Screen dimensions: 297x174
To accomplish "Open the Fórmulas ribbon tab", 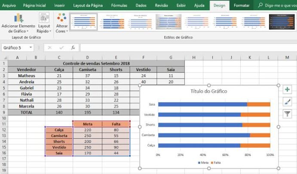I will coord(119,5).
